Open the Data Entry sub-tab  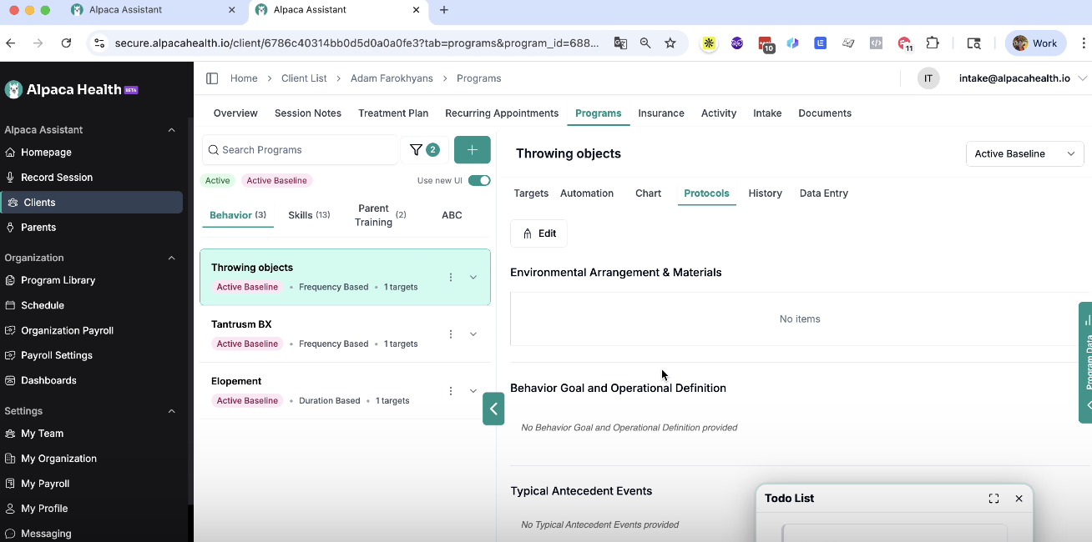pos(824,193)
